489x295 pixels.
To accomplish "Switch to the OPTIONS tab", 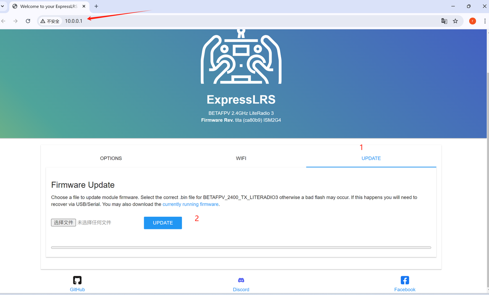I will [111, 158].
